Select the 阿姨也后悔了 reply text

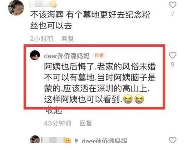(100, 83)
